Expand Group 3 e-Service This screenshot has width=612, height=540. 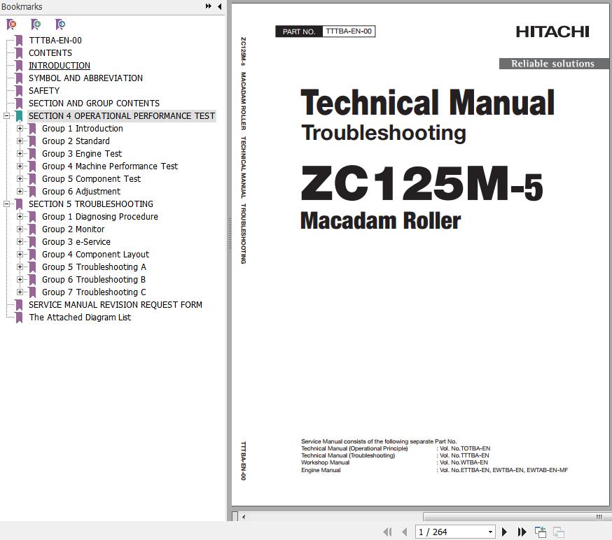(20, 242)
